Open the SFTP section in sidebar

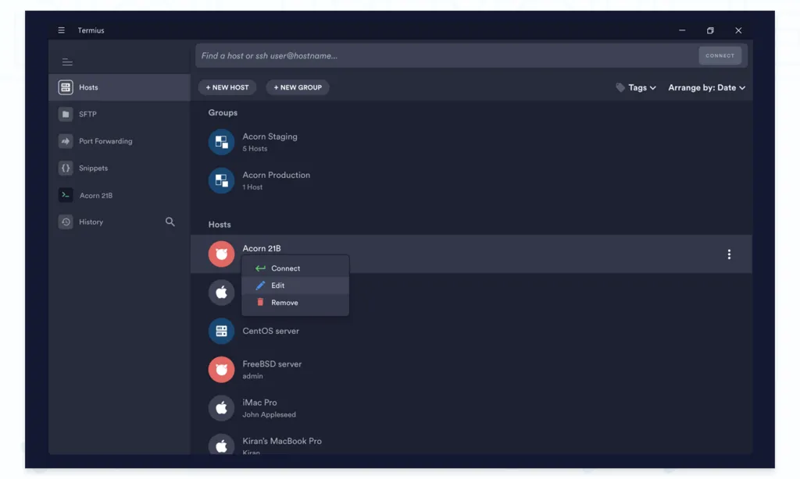[x=120, y=114]
